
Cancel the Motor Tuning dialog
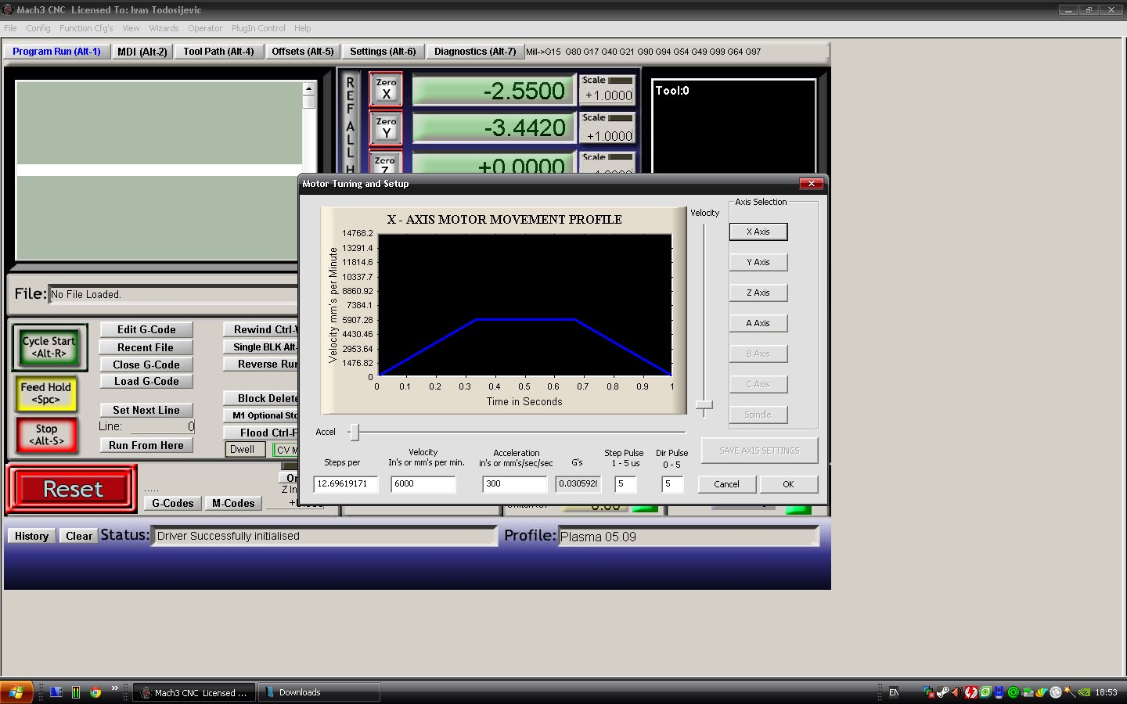pyautogui.click(x=726, y=484)
